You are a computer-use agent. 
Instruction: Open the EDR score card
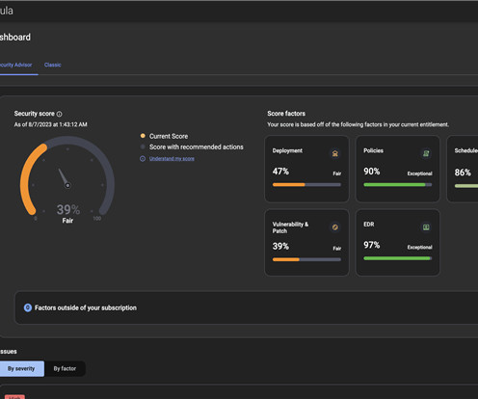[398, 243]
